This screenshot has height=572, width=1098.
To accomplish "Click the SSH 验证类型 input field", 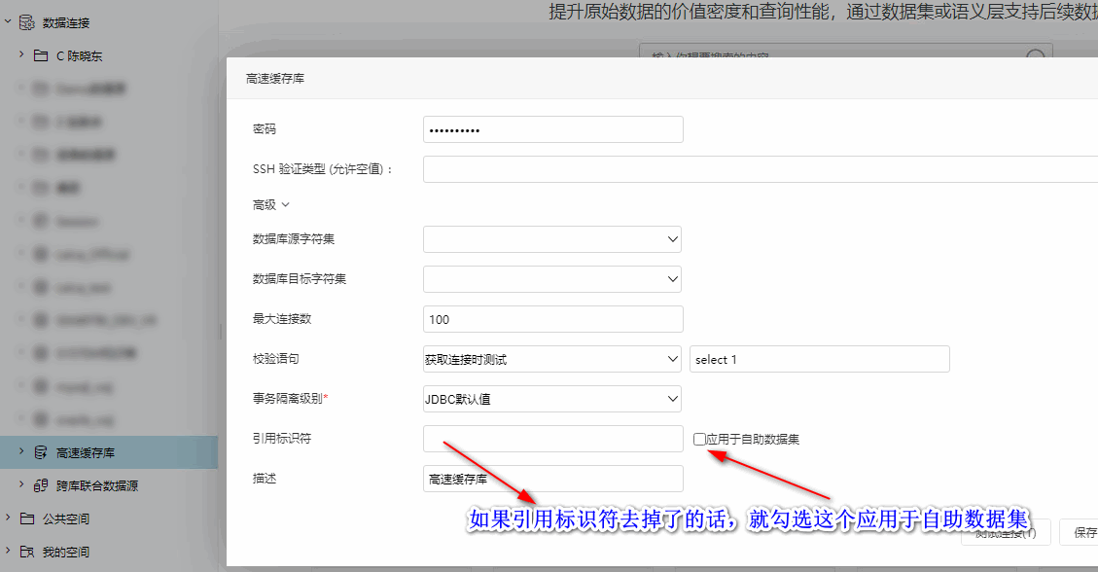I will (761, 169).
